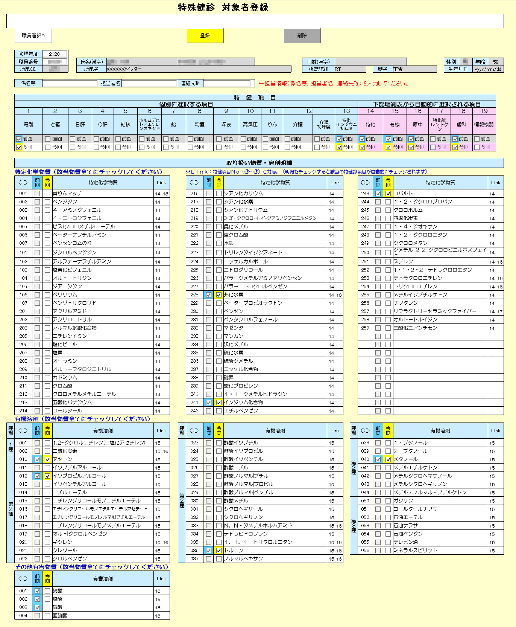Toggle と畜 今回 checkbox
The image size is (516, 627).
pyautogui.click(x=47, y=147)
